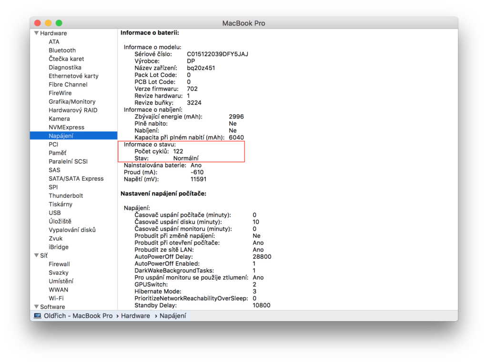Screen dimensions: 488x364
Task: Minimize window with the yellow button
Action: [48, 23]
